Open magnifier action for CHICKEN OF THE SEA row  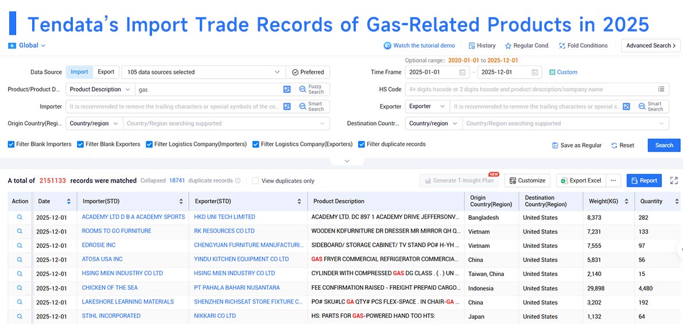pos(20,288)
